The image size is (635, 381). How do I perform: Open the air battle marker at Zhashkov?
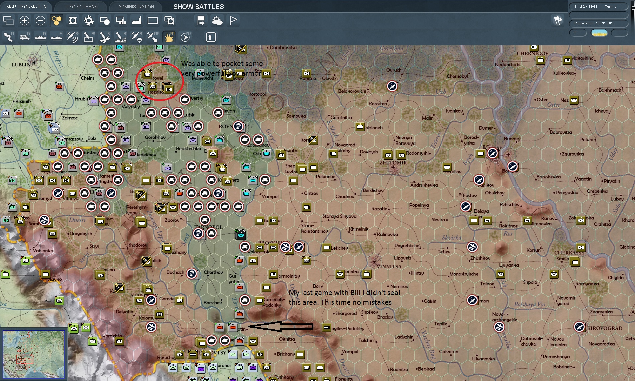tap(472, 247)
